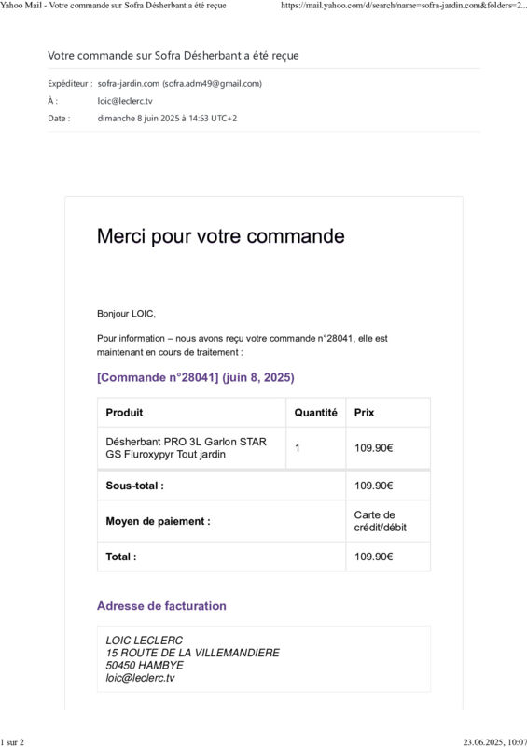Click loic@leclerc.tv in billing address
Viewport: 527px width, 747px height.
point(141,678)
